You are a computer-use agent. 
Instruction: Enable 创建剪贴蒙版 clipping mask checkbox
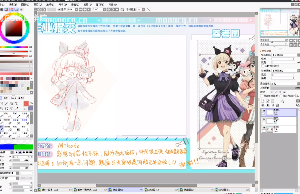[262, 96]
